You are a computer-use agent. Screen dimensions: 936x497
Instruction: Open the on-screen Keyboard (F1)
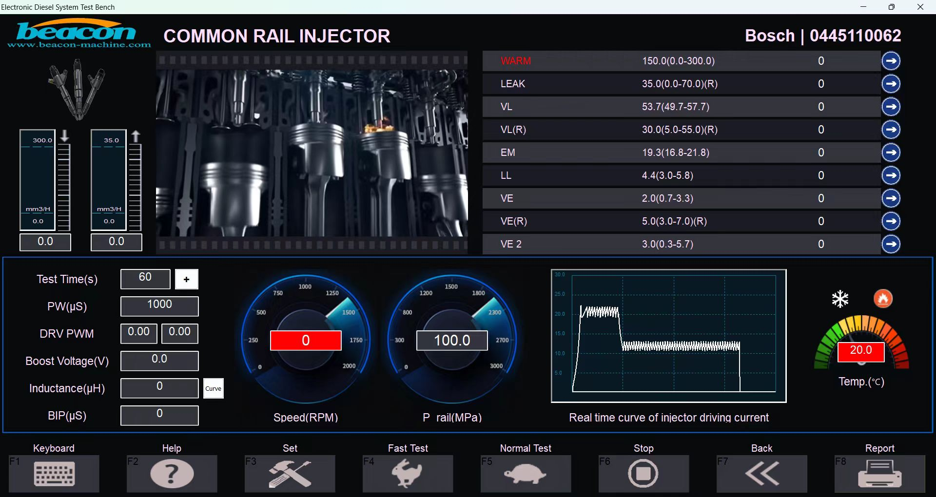coord(54,473)
